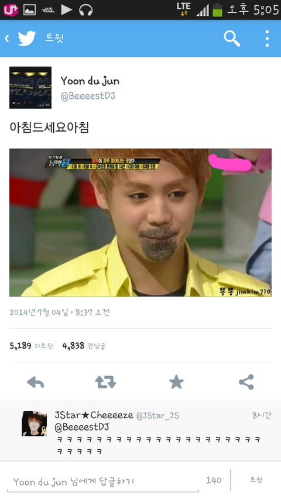This screenshot has width=281, height=499.
Task: Tap the 트윗 send button
Action: click(x=256, y=480)
